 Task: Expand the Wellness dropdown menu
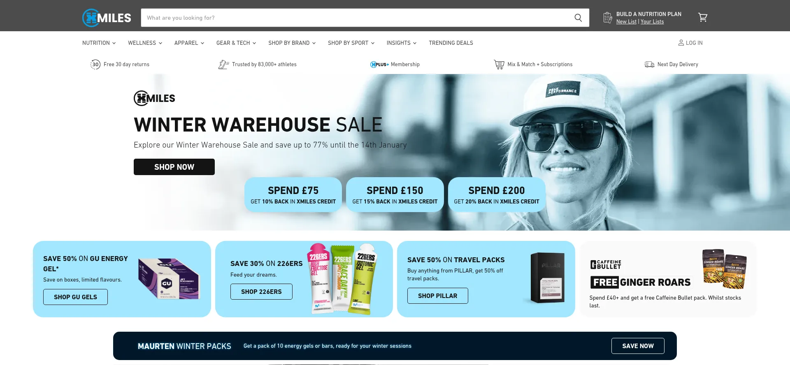(x=145, y=43)
